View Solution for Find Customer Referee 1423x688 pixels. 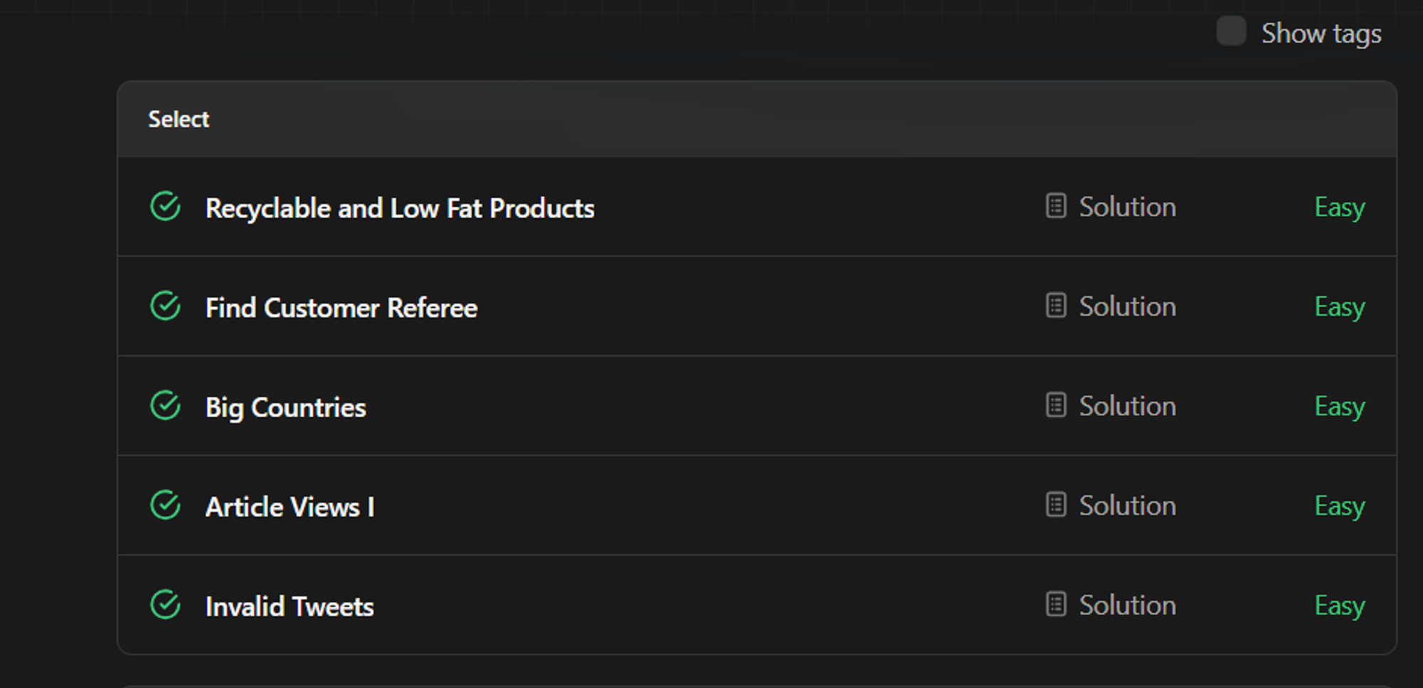[1127, 306]
